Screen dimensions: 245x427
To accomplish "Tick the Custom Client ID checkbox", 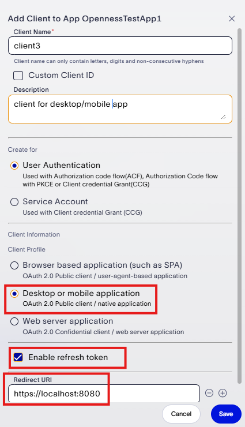I will (x=18, y=76).
